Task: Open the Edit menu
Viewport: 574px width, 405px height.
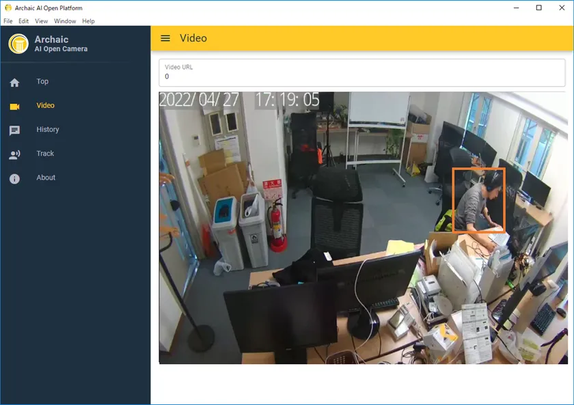Action: pos(24,21)
